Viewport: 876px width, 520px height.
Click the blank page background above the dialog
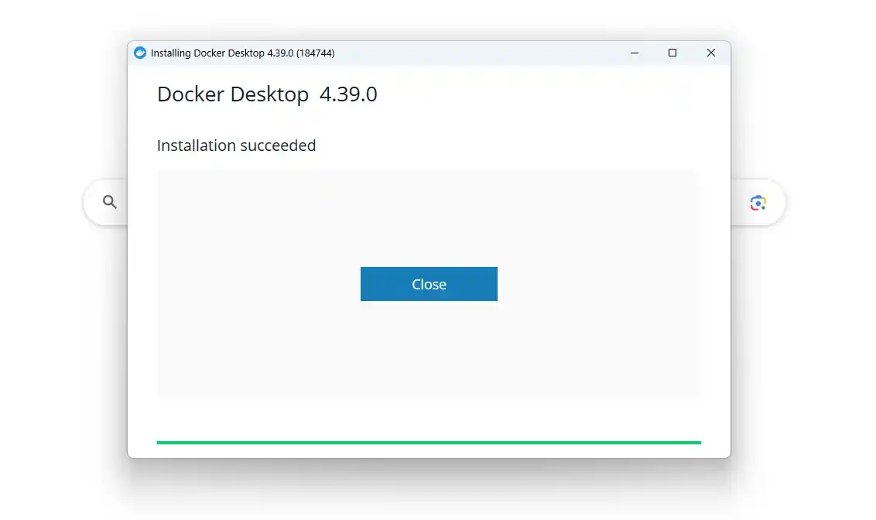[x=429, y=19]
